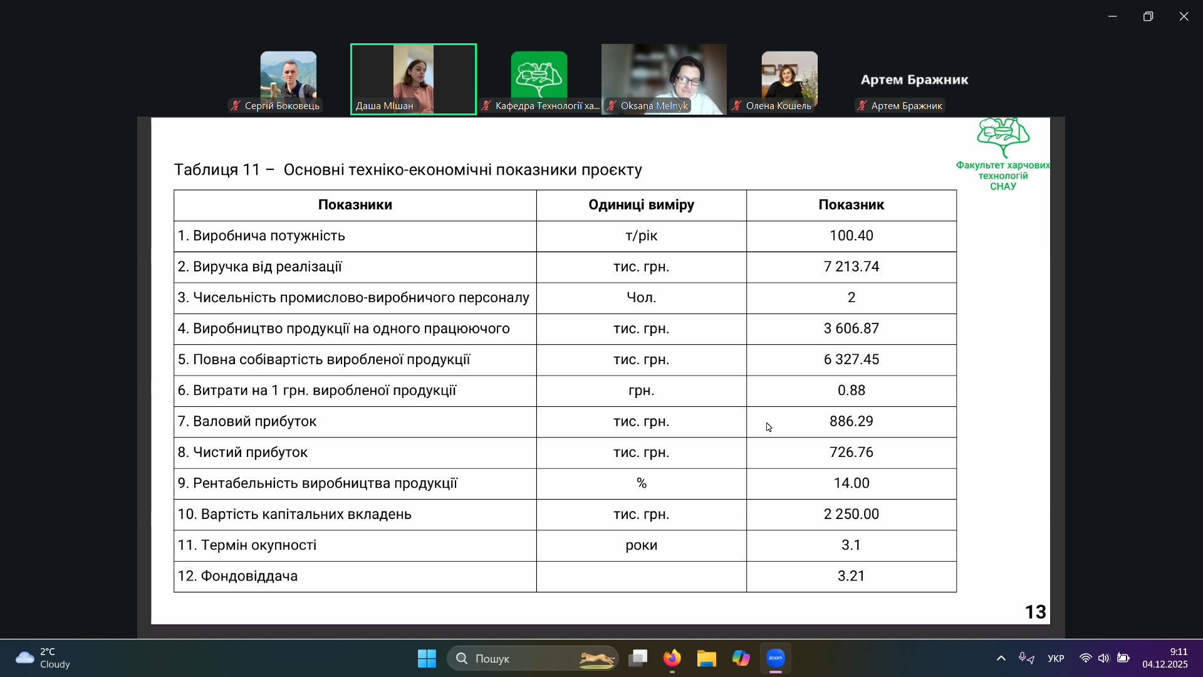Select Oksana Melnyk video thumbnail
Screen dimensions: 1203x677
click(664, 78)
